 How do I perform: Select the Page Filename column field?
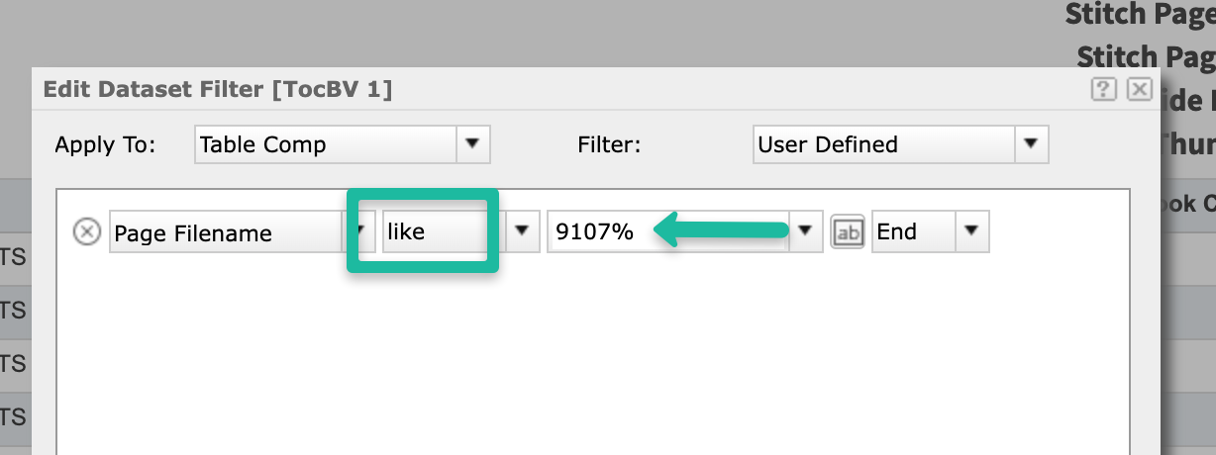(x=226, y=233)
